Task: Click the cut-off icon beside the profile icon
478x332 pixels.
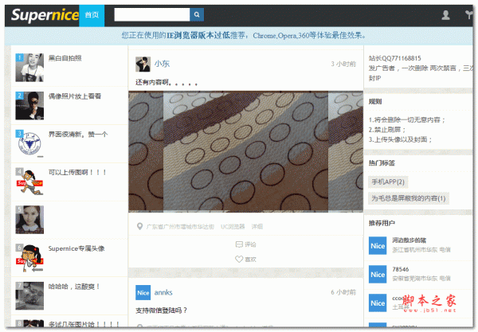Action: tap(469, 15)
